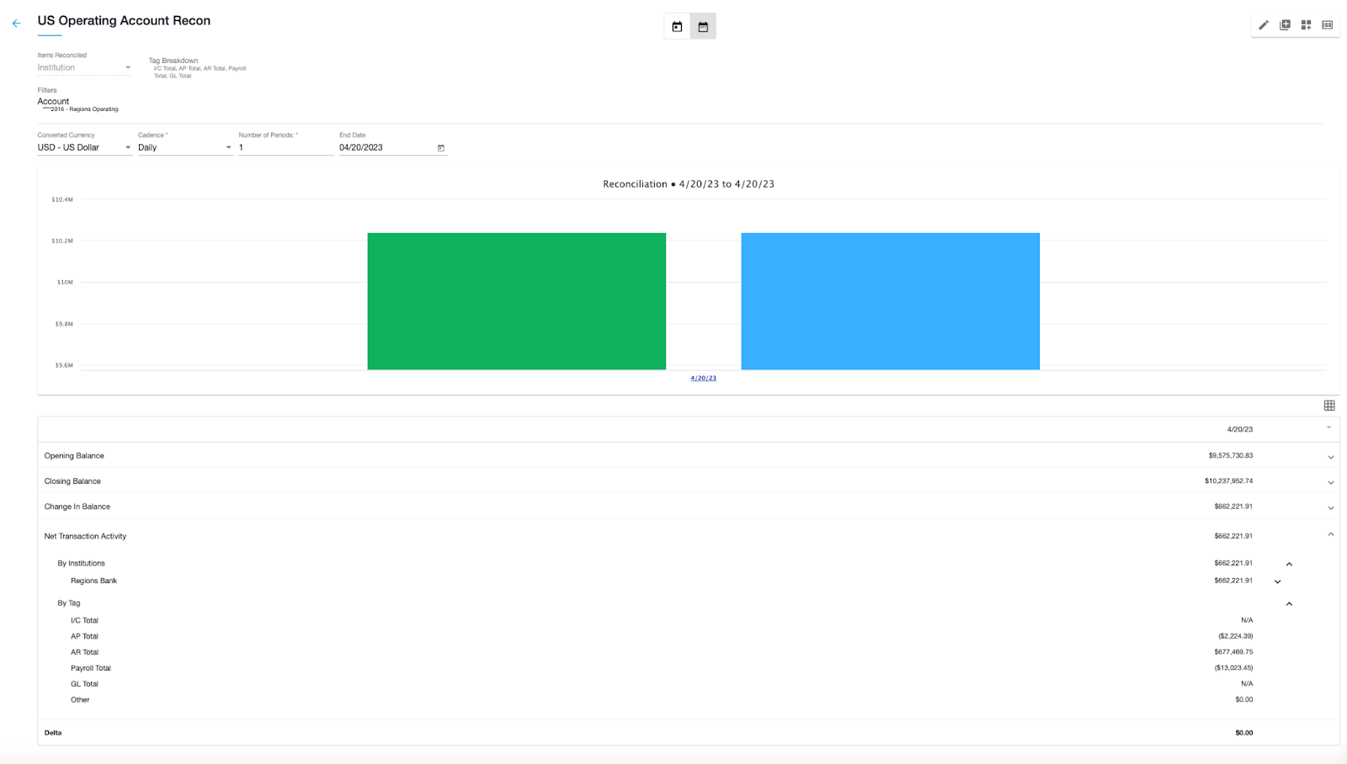Image resolution: width=1347 pixels, height=764 pixels.
Task: Click the 4/20/23 date link under chart
Action: click(703, 378)
